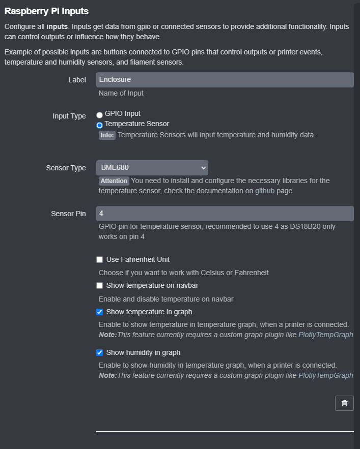Image resolution: width=360 pixels, height=449 pixels.
Task: Click the Enclosure label input field
Action: click(225, 80)
